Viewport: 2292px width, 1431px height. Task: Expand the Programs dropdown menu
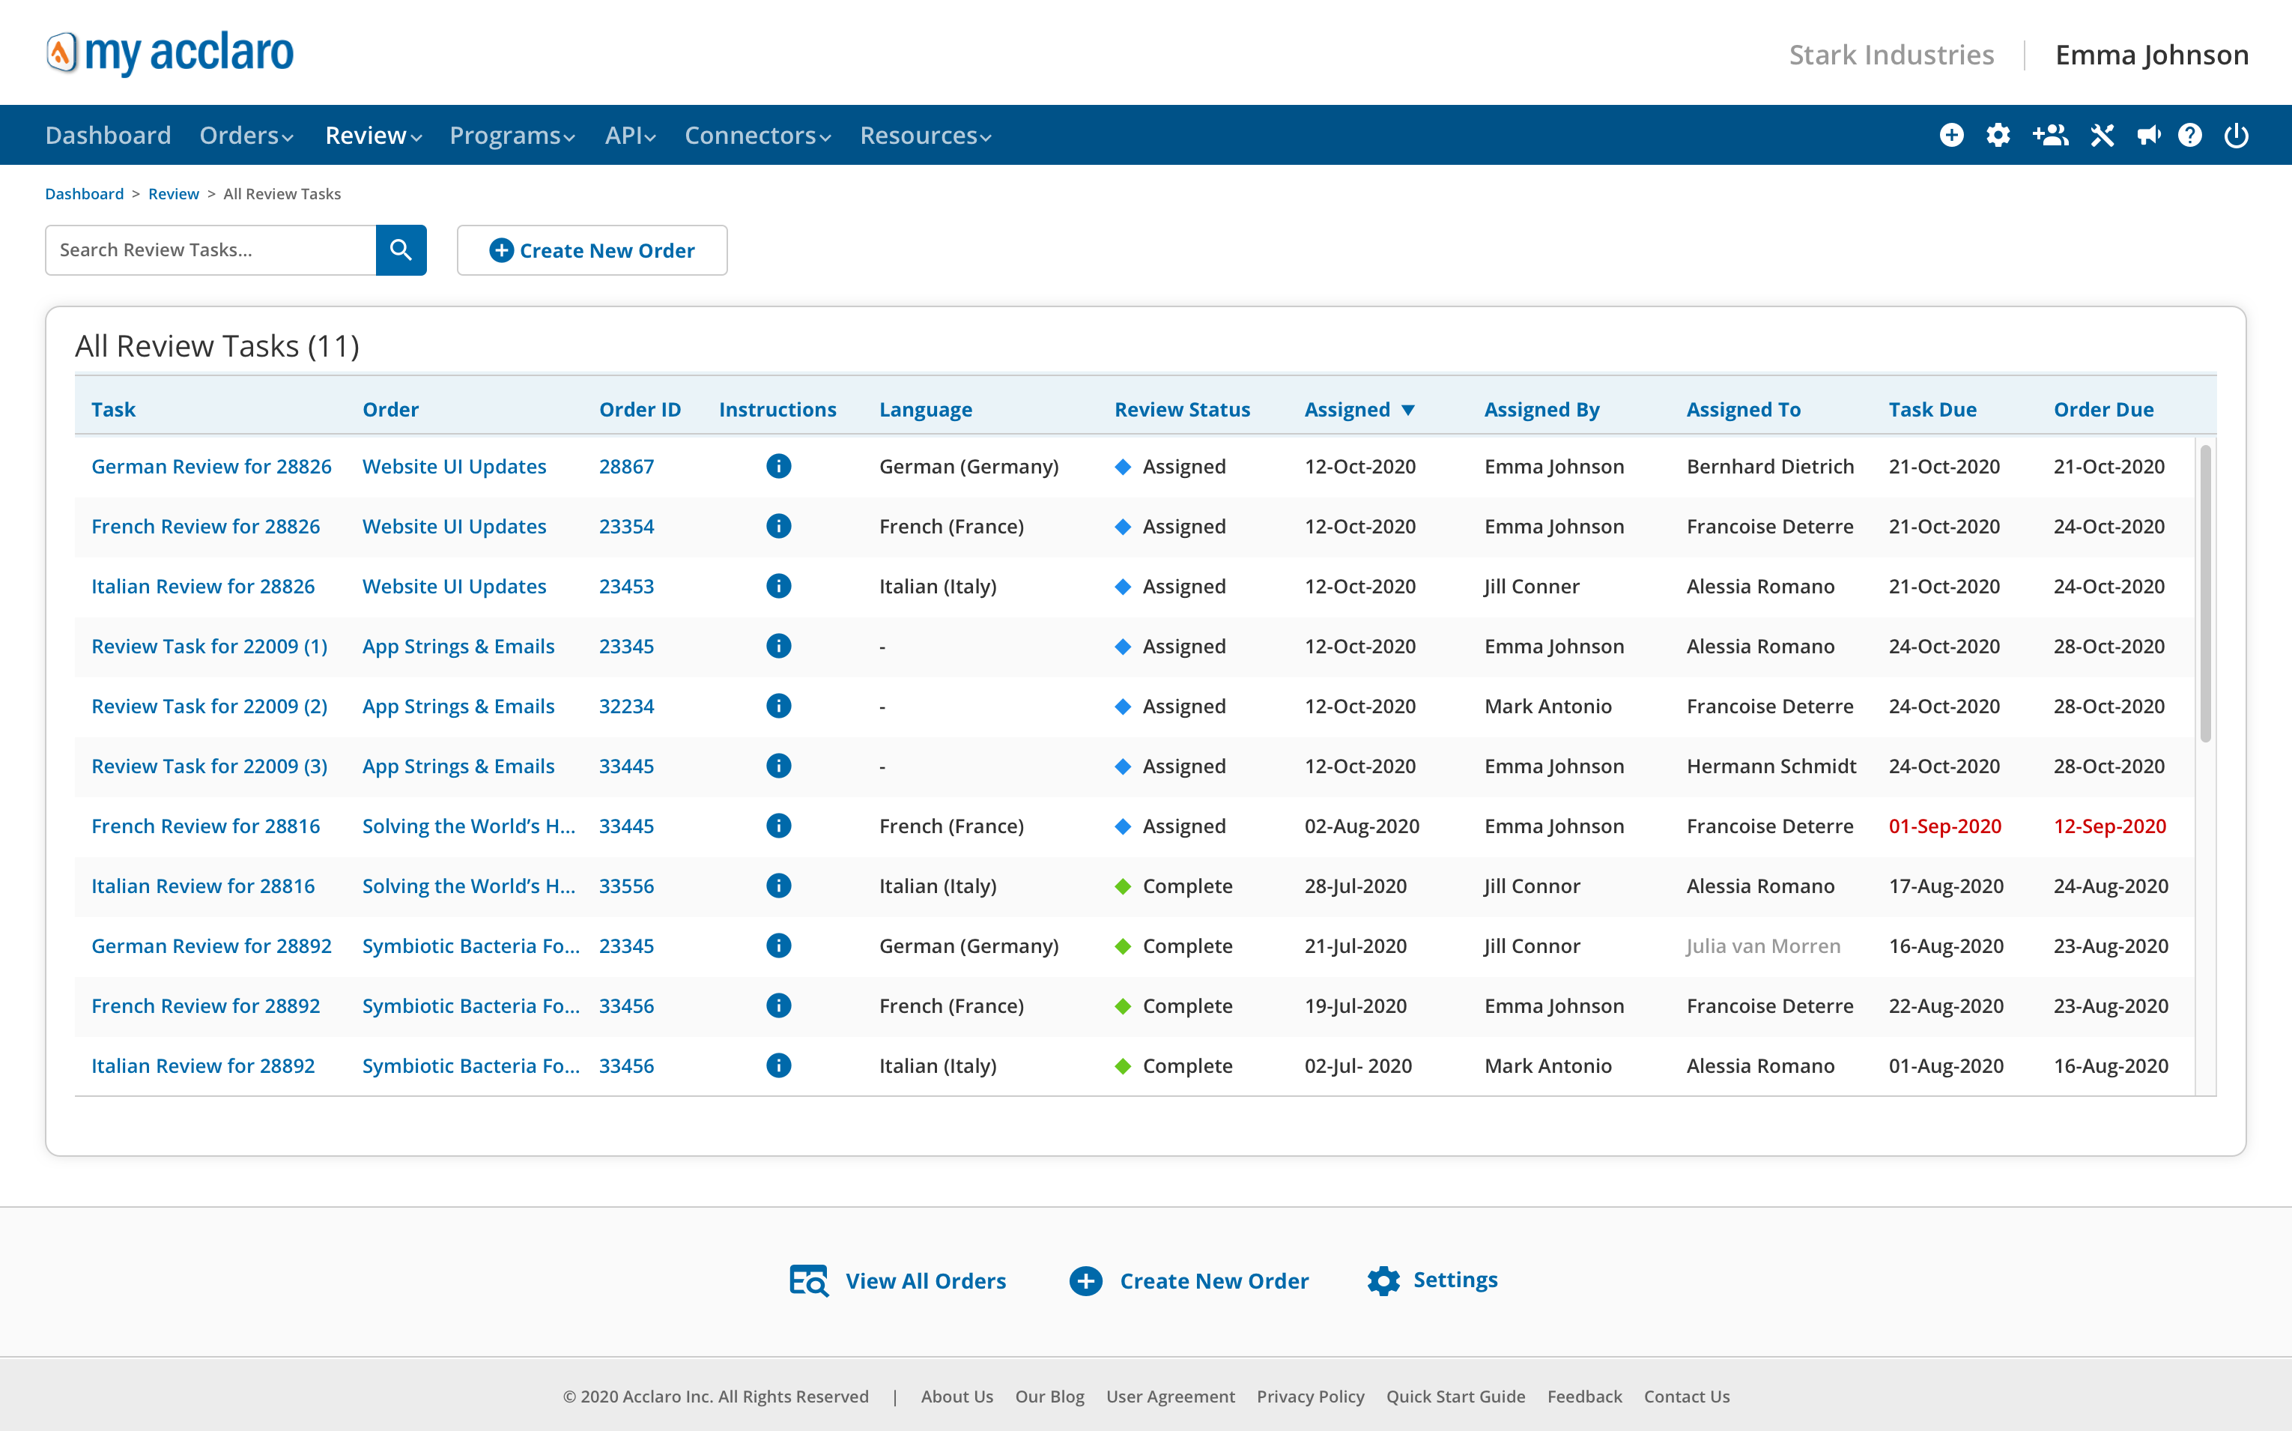tap(512, 136)
